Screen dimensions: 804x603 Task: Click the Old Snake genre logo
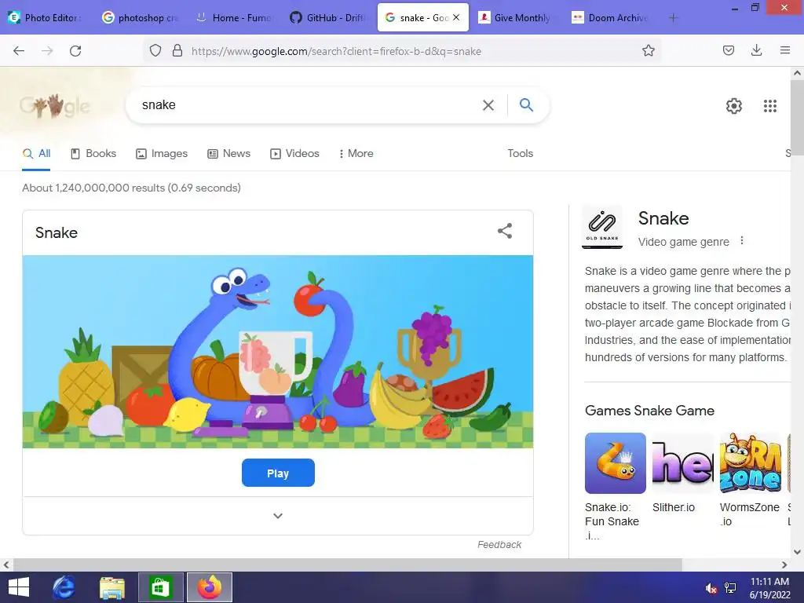click(x=602, y=227)
